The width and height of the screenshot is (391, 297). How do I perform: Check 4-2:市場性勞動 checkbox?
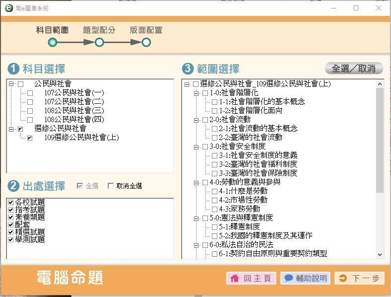tap(214, 201)
